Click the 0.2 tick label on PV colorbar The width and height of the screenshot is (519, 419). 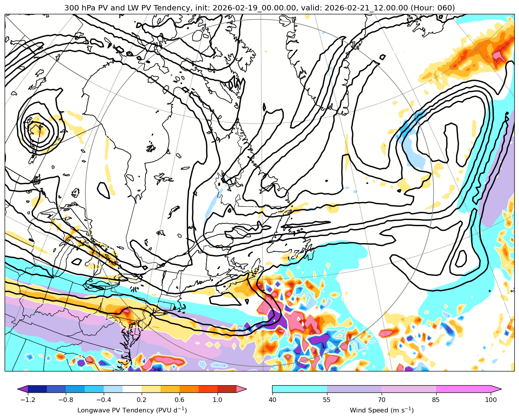[x=142, y=400]
